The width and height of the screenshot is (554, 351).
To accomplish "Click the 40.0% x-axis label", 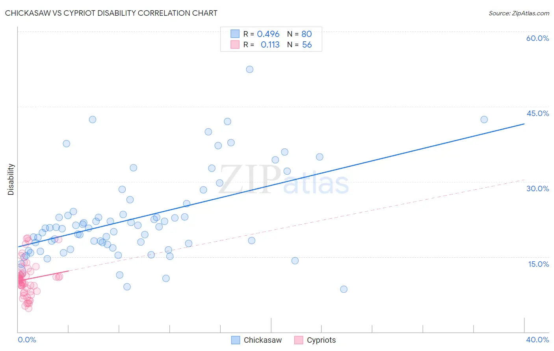I will (x=537, y=340).
